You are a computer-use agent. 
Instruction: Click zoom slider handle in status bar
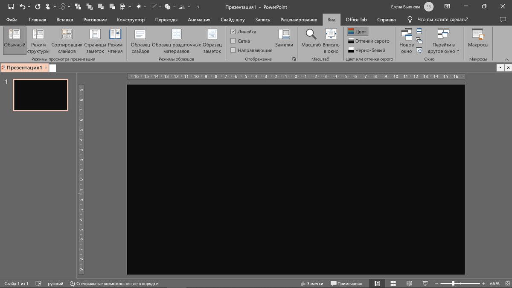pos(453,283)
